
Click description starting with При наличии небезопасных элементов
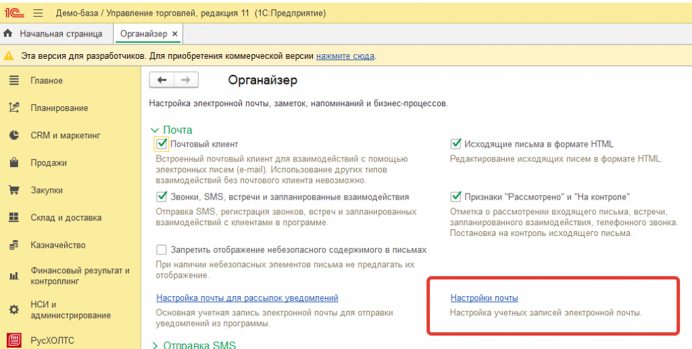(285, 270)
